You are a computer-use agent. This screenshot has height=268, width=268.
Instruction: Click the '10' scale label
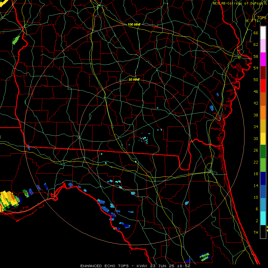pos(256,197)
